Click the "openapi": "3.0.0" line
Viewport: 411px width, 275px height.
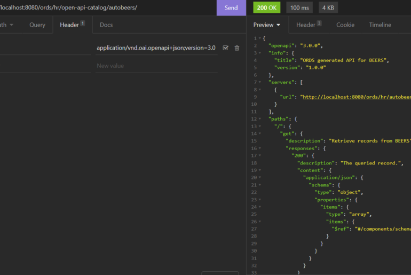click(x=295, y=45)
